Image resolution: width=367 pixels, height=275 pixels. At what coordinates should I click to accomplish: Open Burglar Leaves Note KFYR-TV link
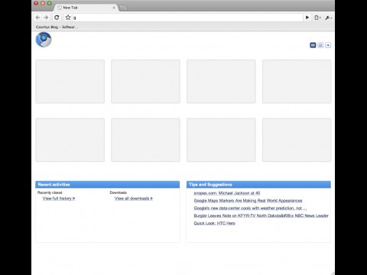pyautogui.click(x=261, y=215)
